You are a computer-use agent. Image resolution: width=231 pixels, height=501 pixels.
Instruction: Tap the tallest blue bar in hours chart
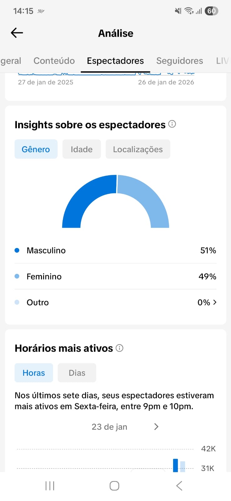pos(176,465)
